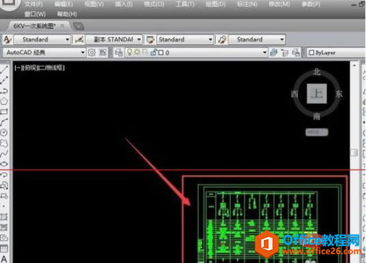Click the Layer Previous icon
This screenshot has height=263, width=366.
tap(285, 52)
